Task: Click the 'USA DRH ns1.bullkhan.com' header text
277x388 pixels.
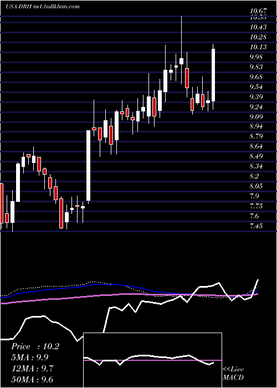Action: pyautogui.click(x=43, y=7)
